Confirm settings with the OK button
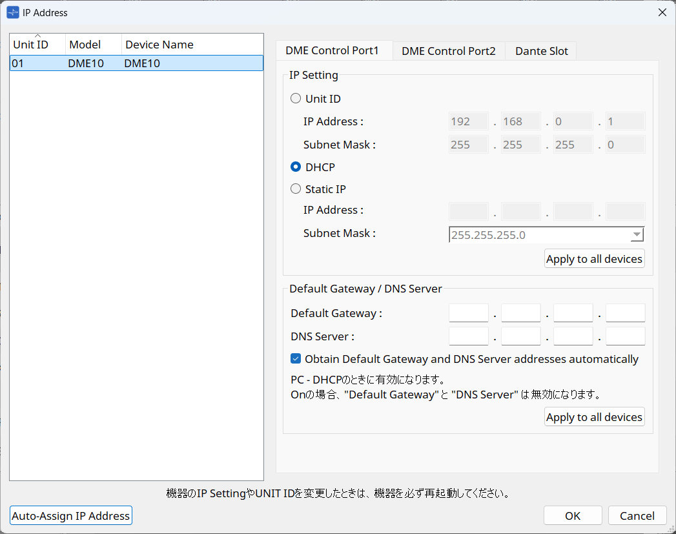Viewport: 676px width, 534px height. 572,515
